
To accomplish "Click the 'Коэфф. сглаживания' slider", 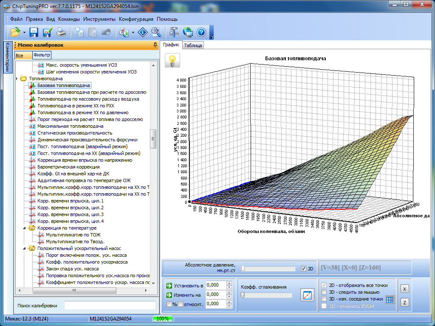I will (266, 295).
